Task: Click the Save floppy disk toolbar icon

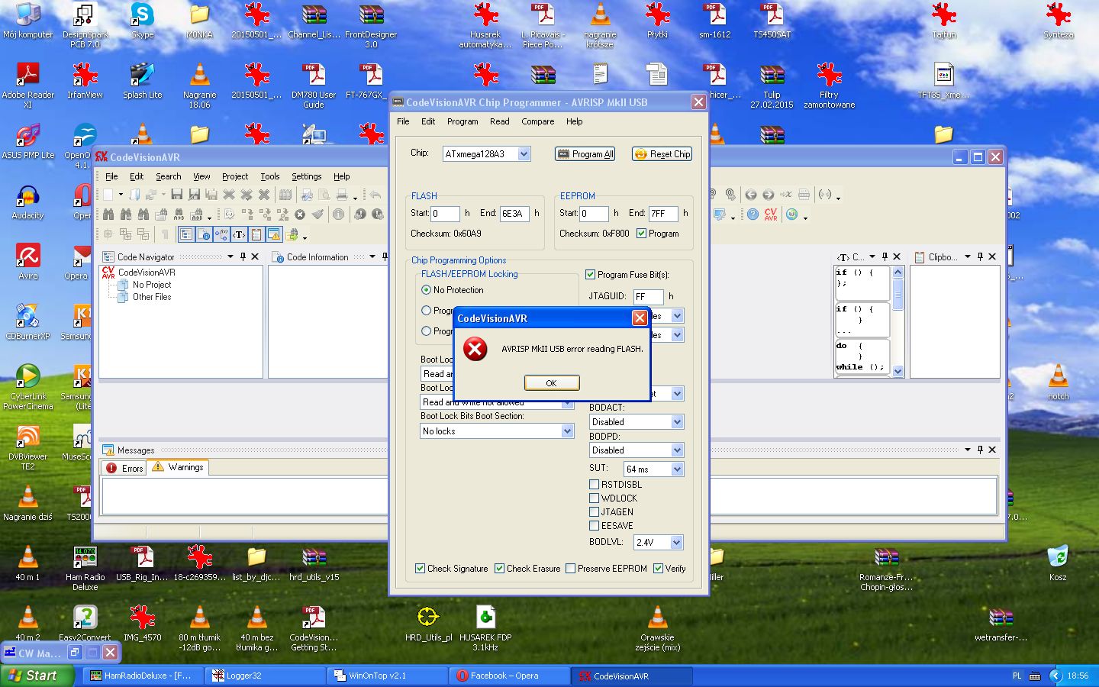Action: [176, 195]
